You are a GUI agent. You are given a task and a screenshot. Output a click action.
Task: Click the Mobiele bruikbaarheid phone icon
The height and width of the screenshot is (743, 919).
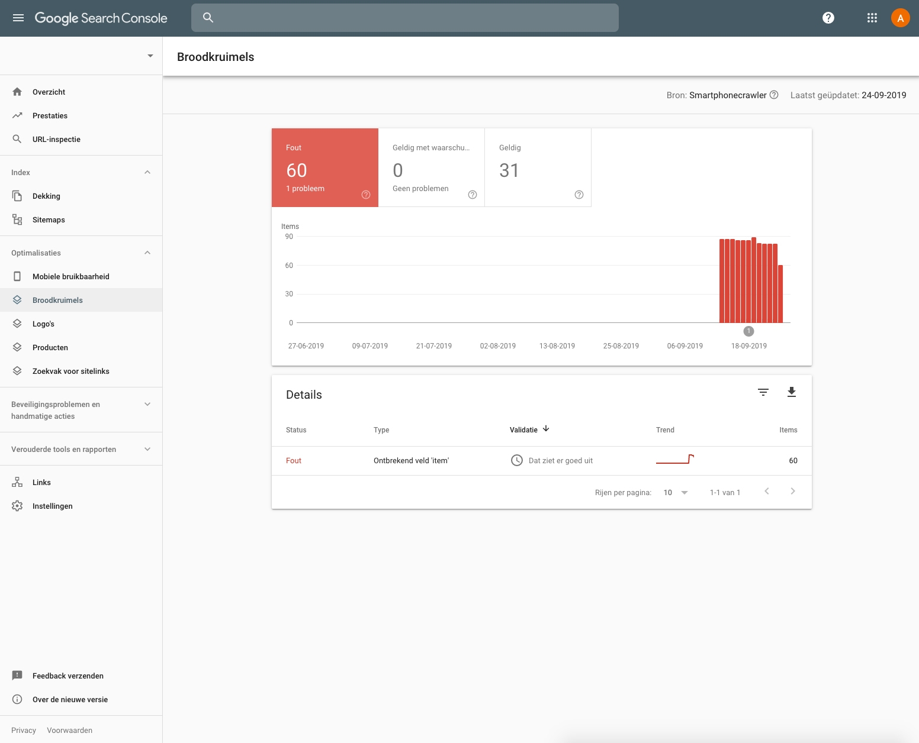pos(17,276)
